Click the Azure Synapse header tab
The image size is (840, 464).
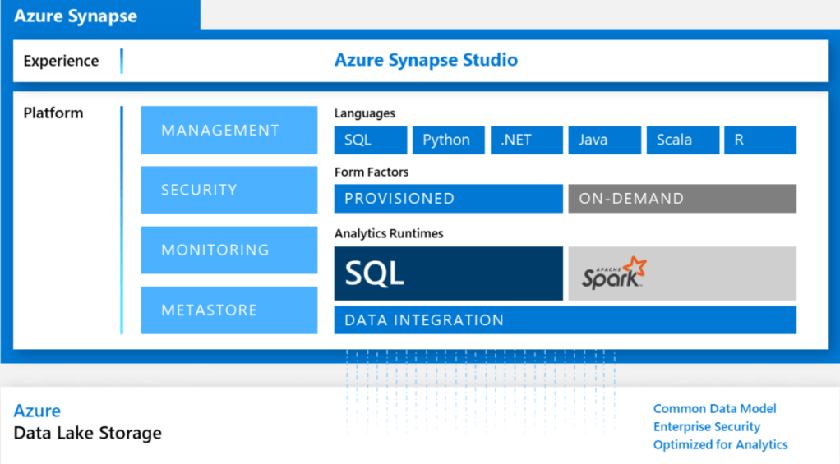(x=76, y=16)
